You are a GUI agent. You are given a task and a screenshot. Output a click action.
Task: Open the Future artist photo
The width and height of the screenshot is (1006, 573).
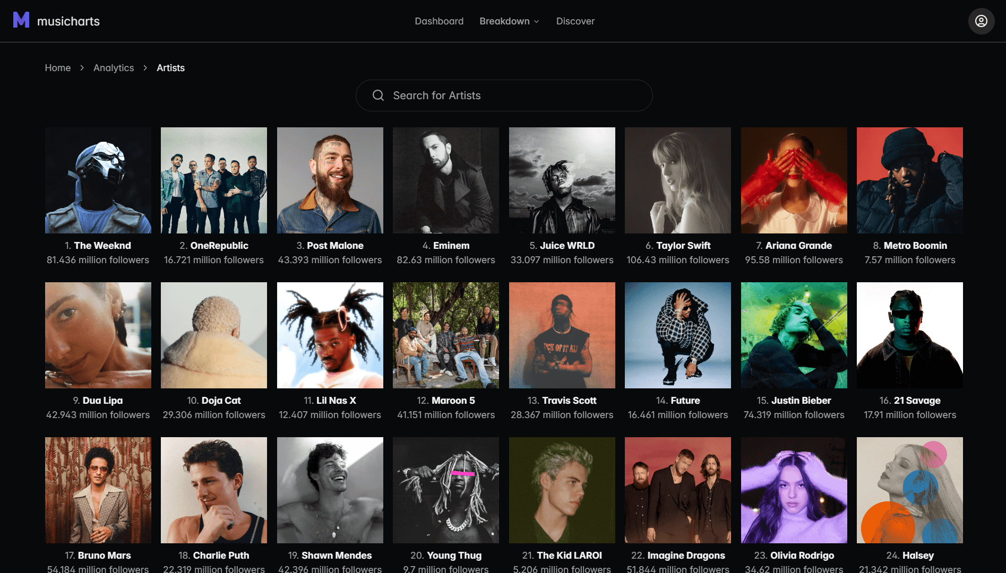pyautogui.click(x=678, y=335)
